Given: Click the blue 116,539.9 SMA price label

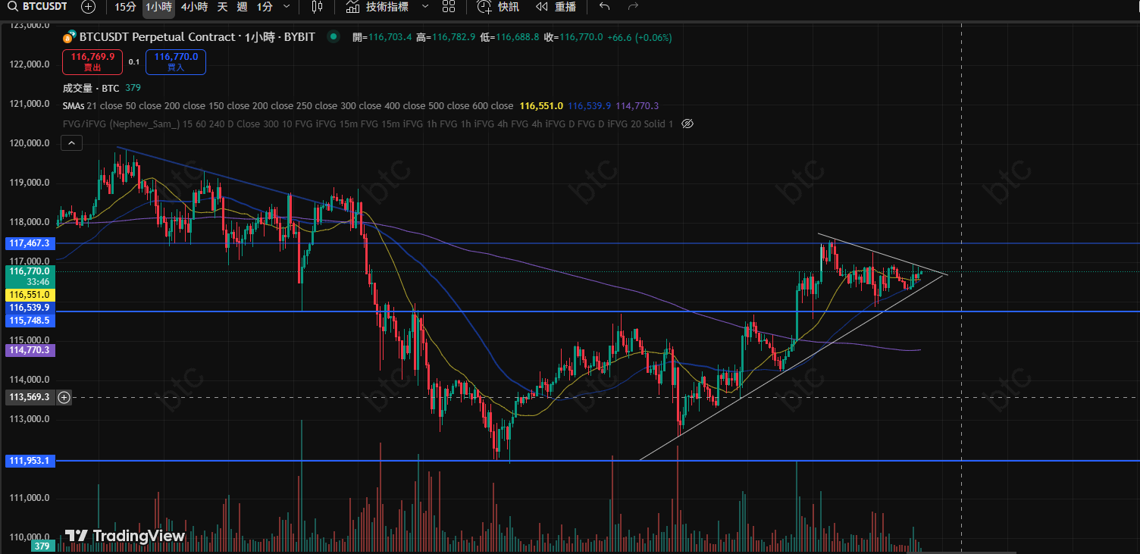Looking at the screenshot, I should click(30, 308).
